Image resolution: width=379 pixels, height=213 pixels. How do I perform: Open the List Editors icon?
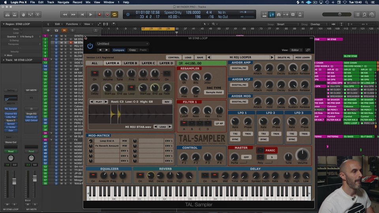coord(358,15)
